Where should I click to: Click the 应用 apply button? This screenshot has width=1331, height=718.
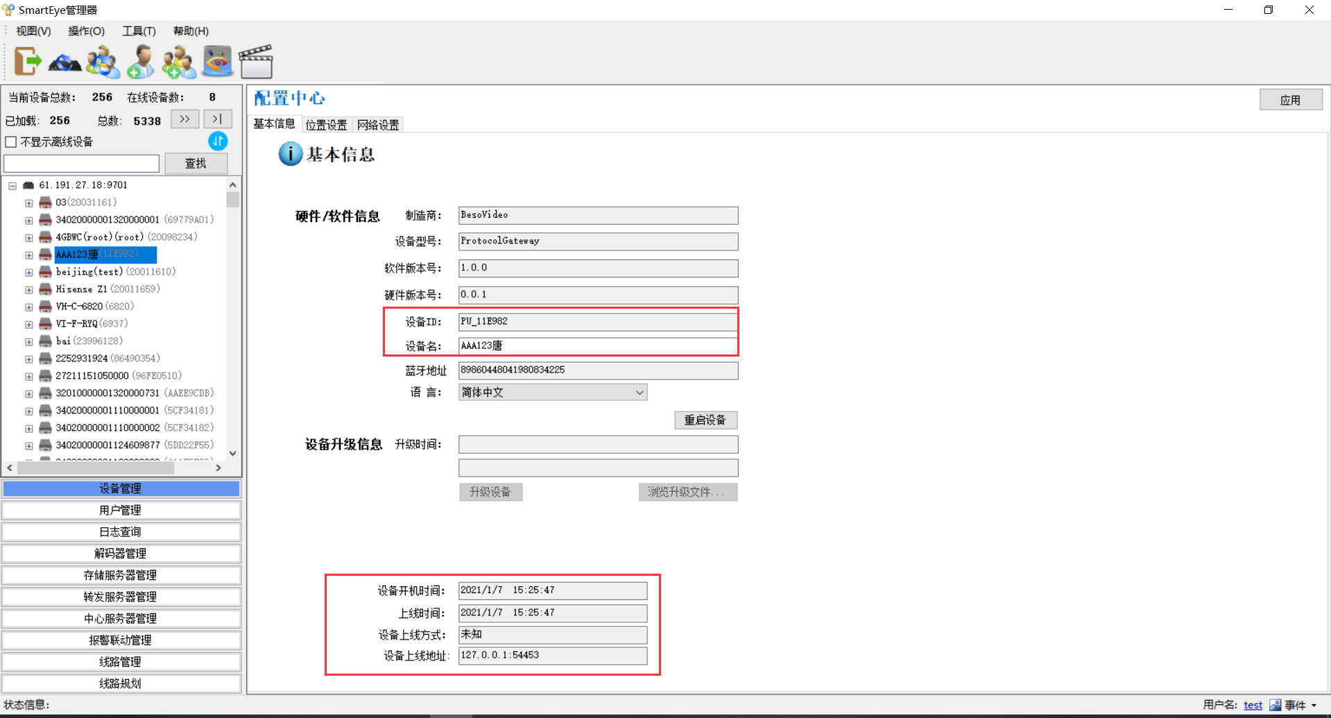pos(1290,100)
